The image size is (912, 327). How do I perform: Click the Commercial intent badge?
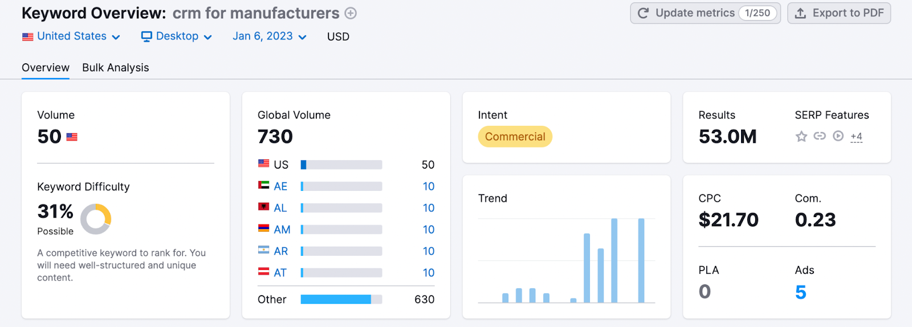[x=515, y=137]
